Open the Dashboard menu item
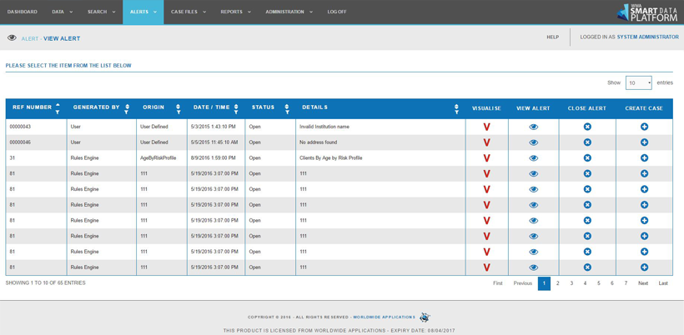684x335 pixels. tap(23, 12)
